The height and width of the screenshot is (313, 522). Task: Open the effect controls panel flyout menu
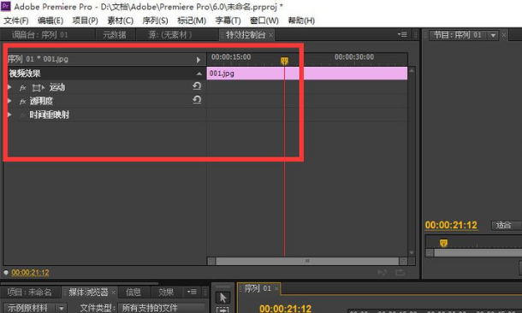point(402,34)
